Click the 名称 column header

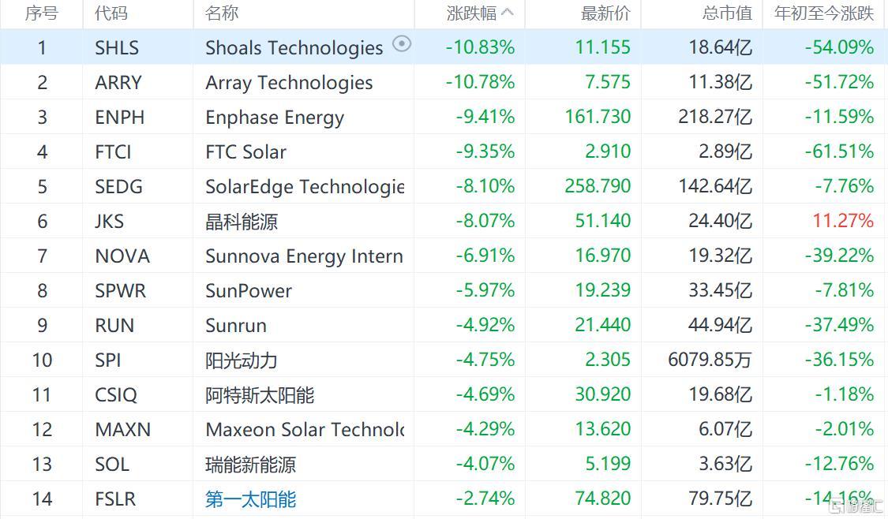pos(222,13)
